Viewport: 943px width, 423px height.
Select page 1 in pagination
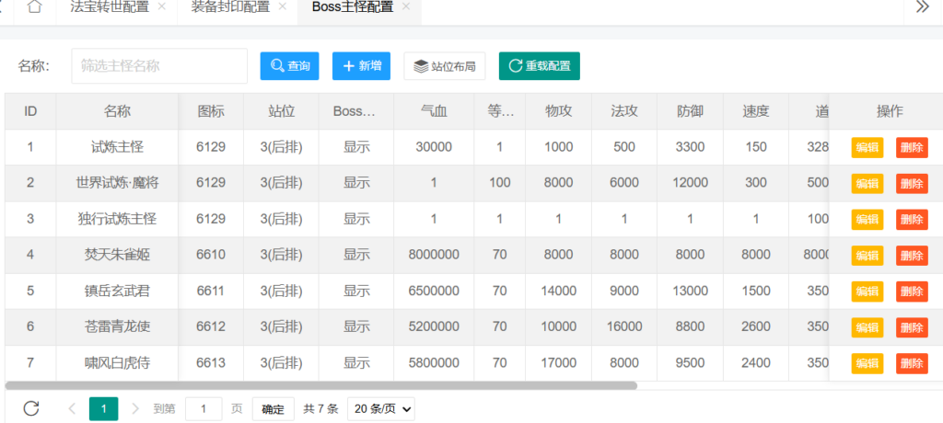(x=103, y=409)
